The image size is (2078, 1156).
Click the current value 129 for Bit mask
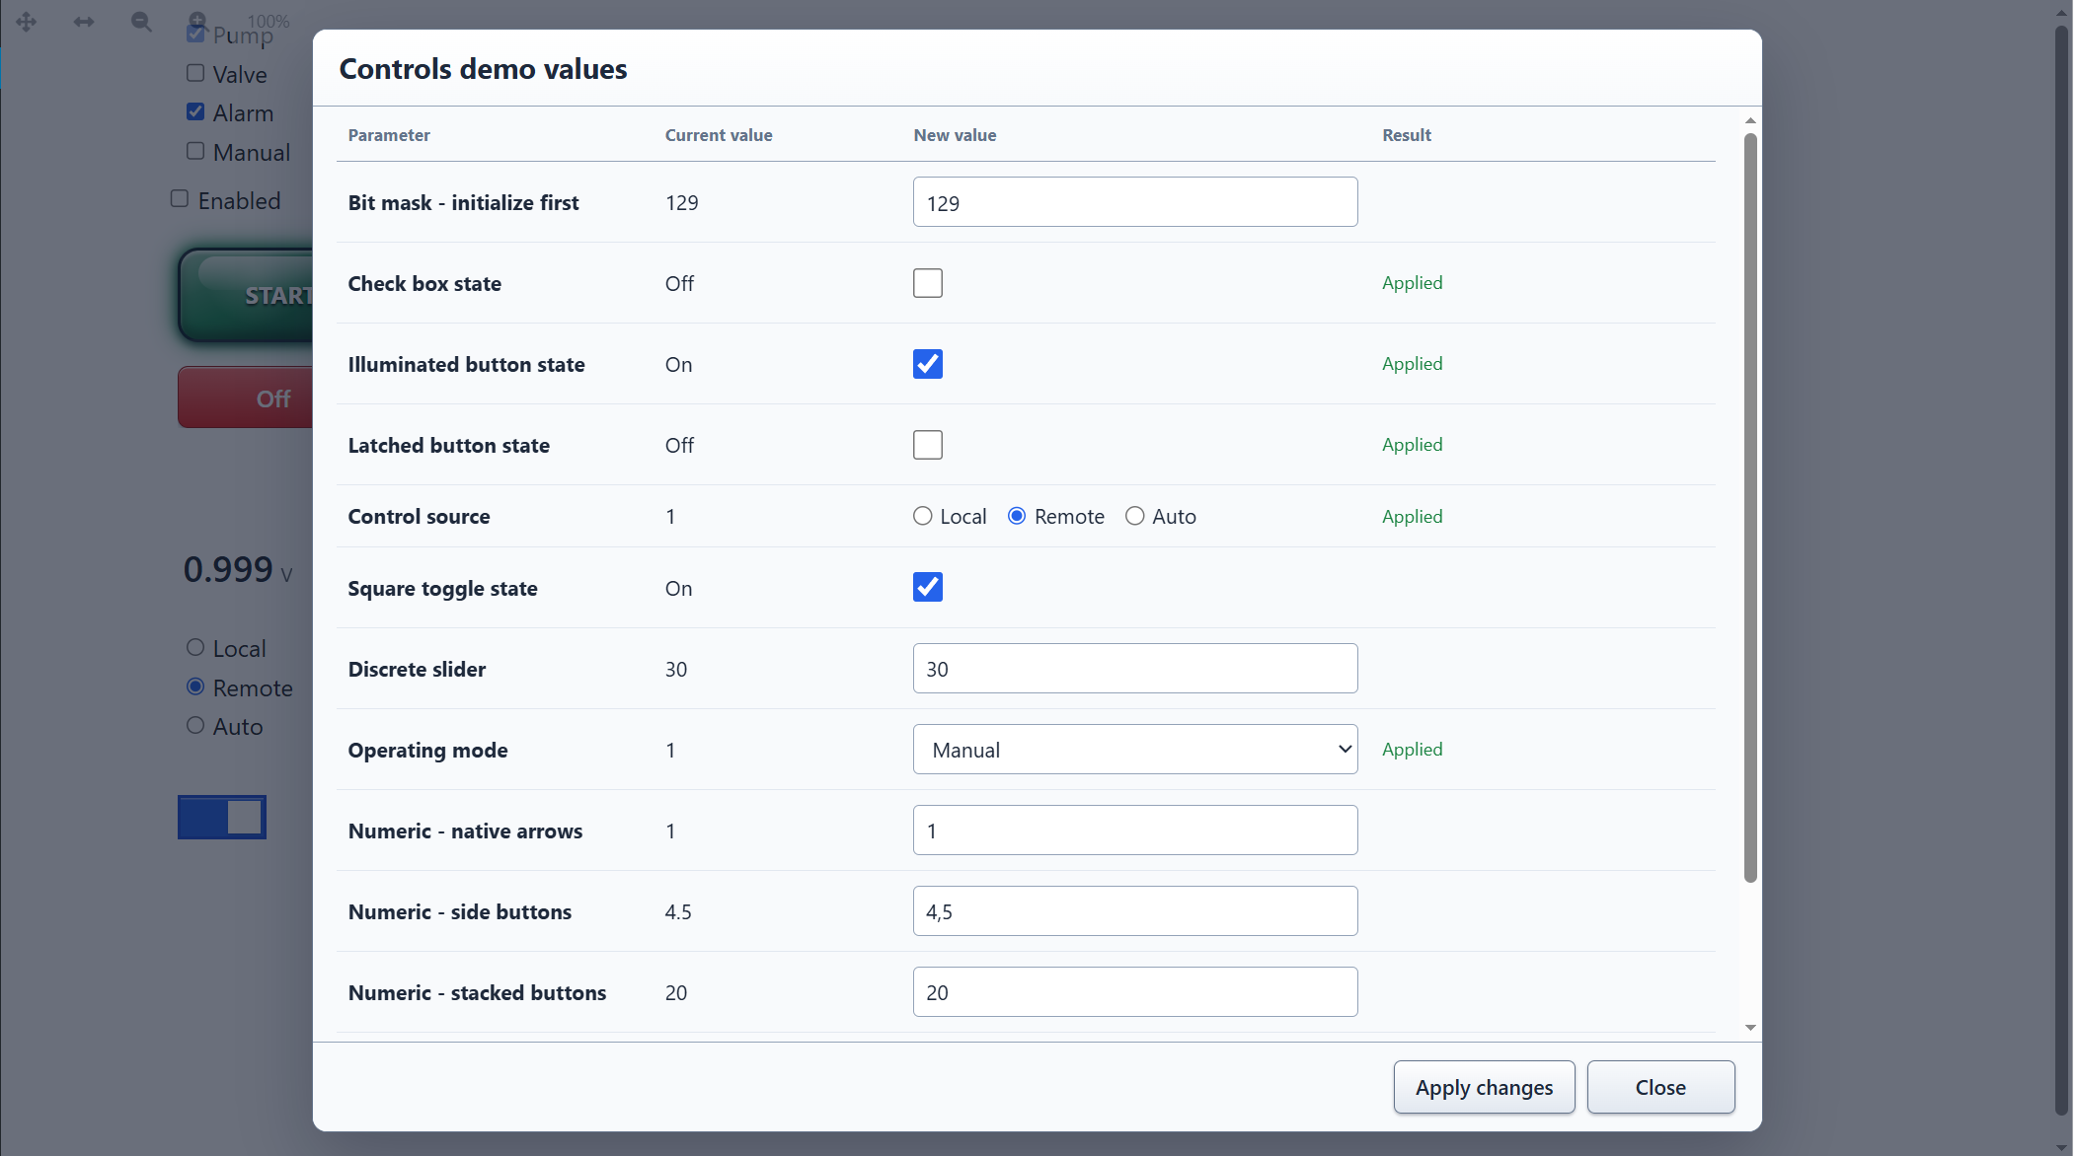tap(681, 202)
